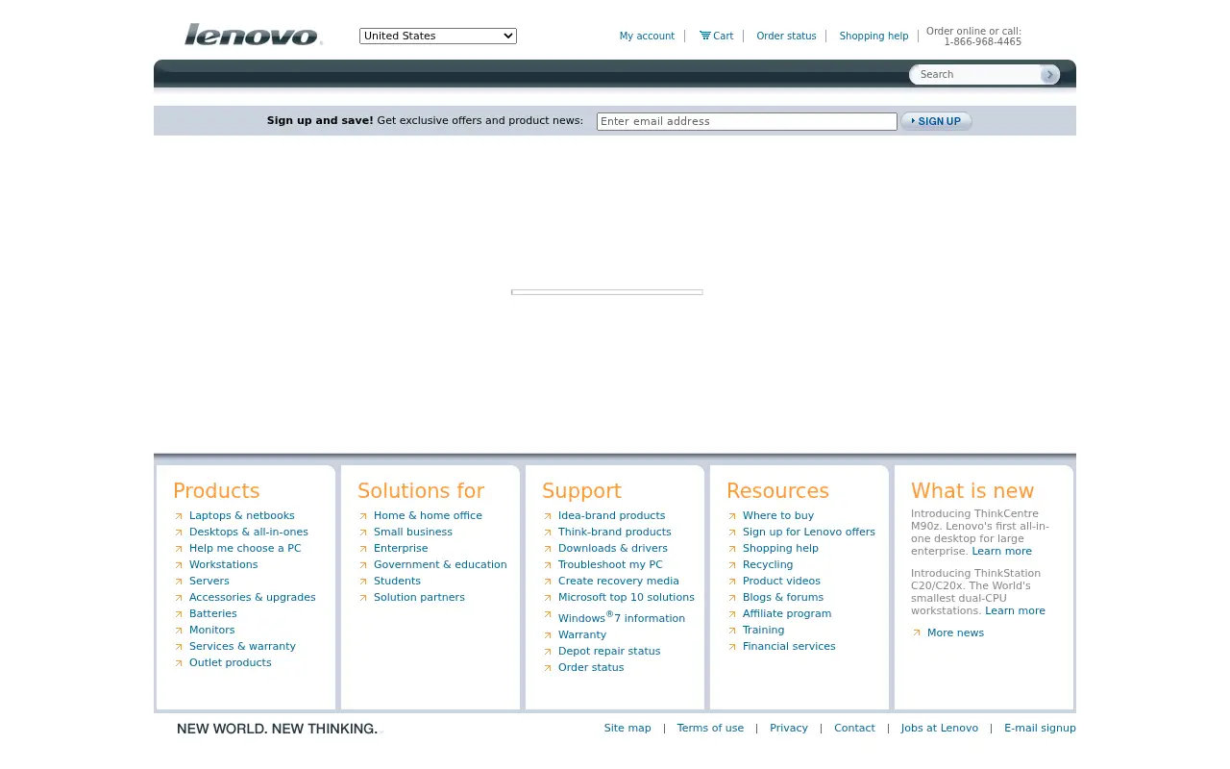Open Services & warranty link
Viewport: 1230px width, 769px height.
tap(242, 647)
